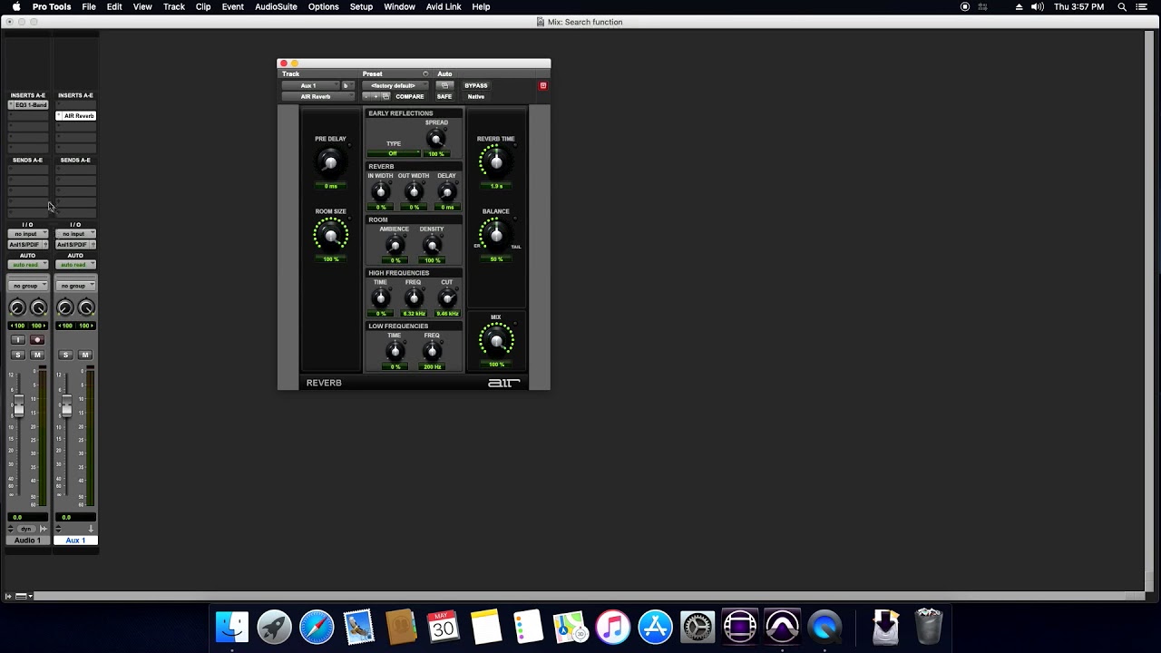Open Aux 1 automation mode 'auto read'

(75, 265)
